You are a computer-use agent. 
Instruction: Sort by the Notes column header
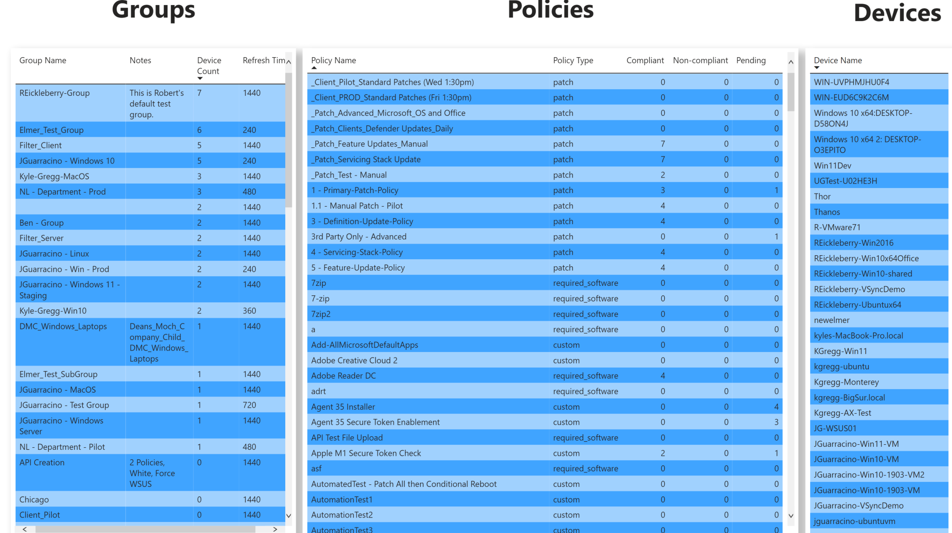tap(140, 60)
